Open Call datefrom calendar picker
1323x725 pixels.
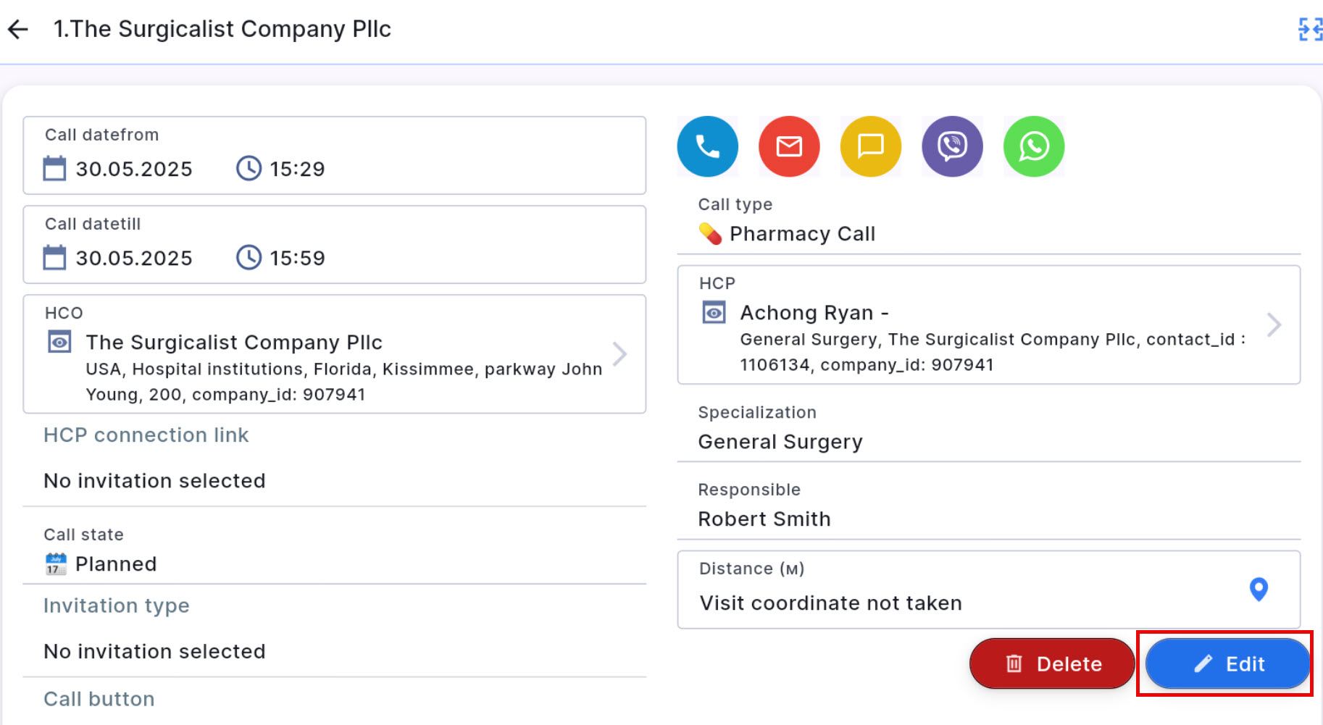coord(54,169)
